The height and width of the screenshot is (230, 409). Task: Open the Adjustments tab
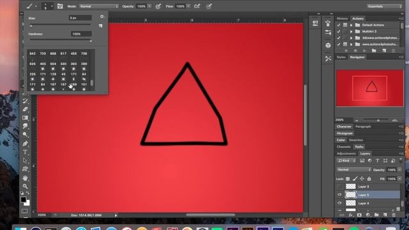pyautogui.click(x=346, y=153)
